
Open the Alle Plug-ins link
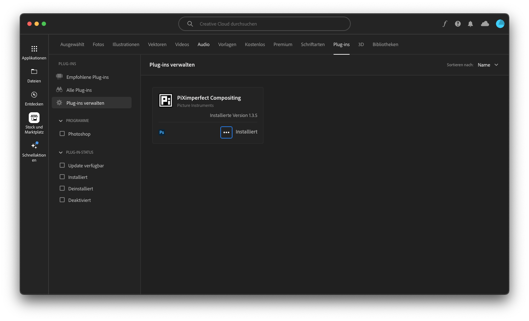pyautogui.click(x=79, y=90)
